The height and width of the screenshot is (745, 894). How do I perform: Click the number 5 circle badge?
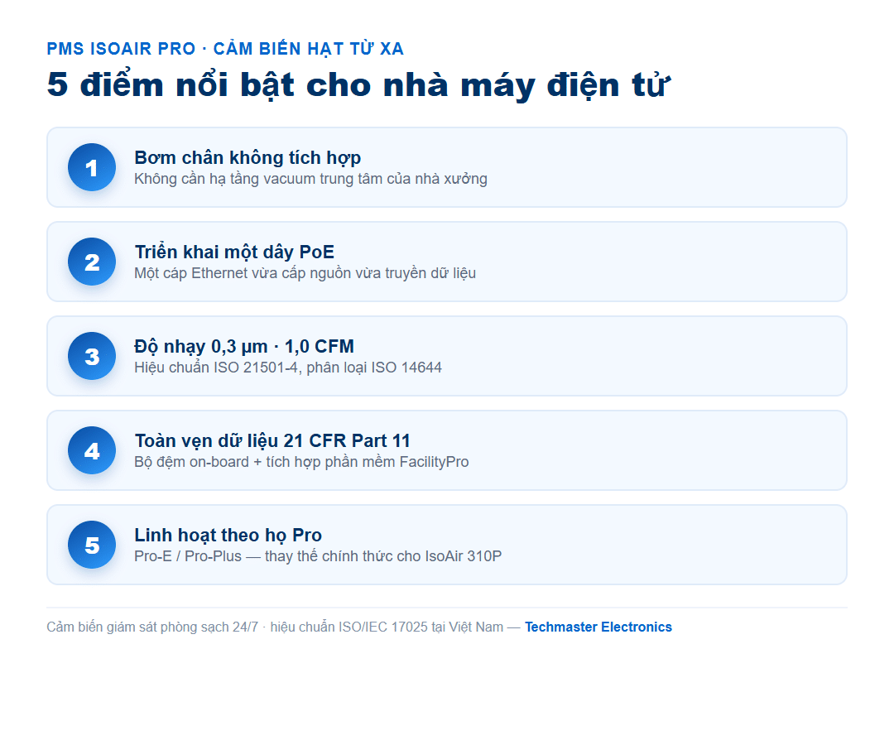pos(92,545)
